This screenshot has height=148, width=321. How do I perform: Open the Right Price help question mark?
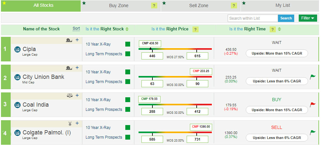(x=195, y=29)
